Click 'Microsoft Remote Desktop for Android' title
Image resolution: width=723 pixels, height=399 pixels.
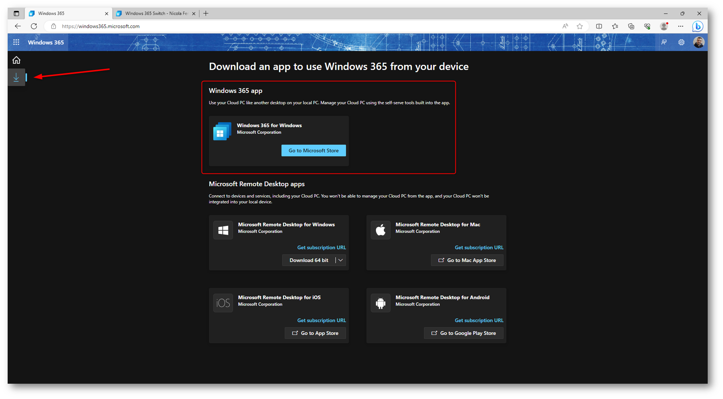click(442, 297)
